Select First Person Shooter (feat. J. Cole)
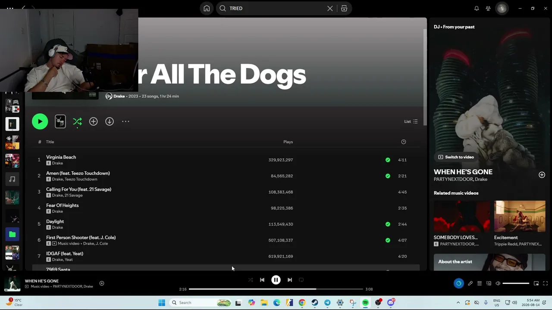Screen dimensions: 552x310 [x=226, y=240]
